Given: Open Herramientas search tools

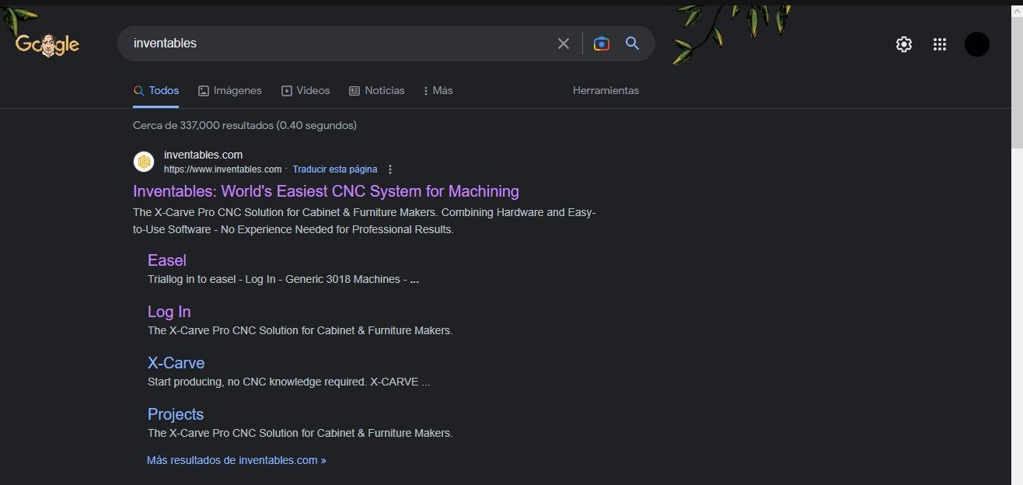Looking at the screenshot, I should coord(606,91).
